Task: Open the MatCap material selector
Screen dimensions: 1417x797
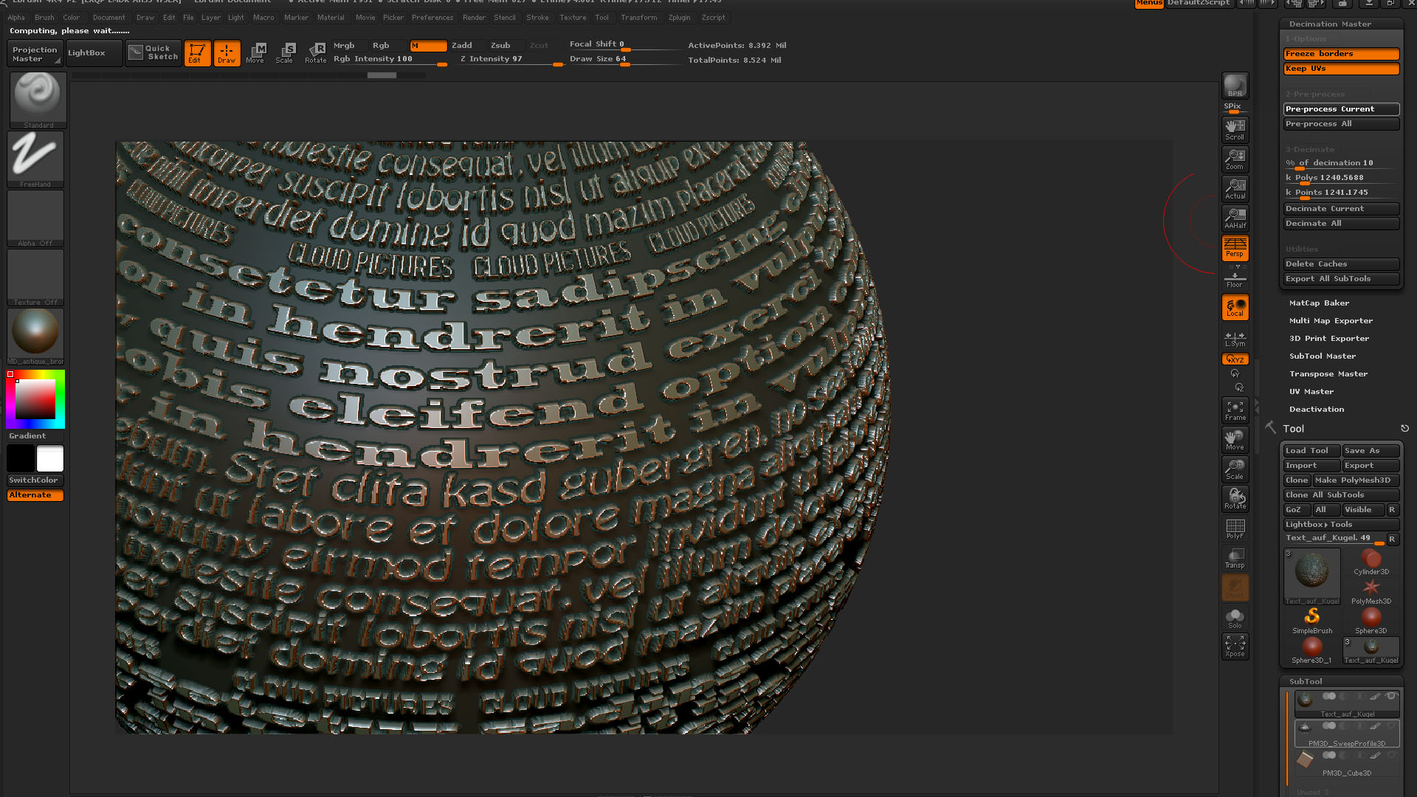Action: pyautogui.click(x=35, y=337)
